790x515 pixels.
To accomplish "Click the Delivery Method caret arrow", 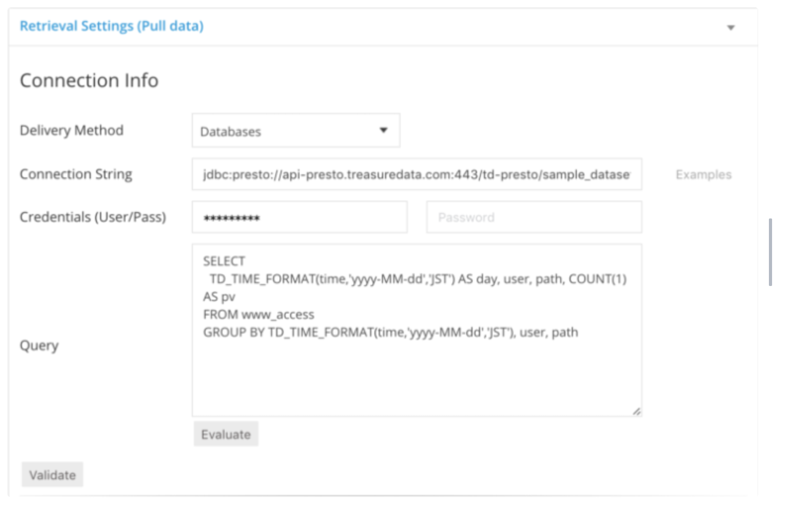I will 383,130.
